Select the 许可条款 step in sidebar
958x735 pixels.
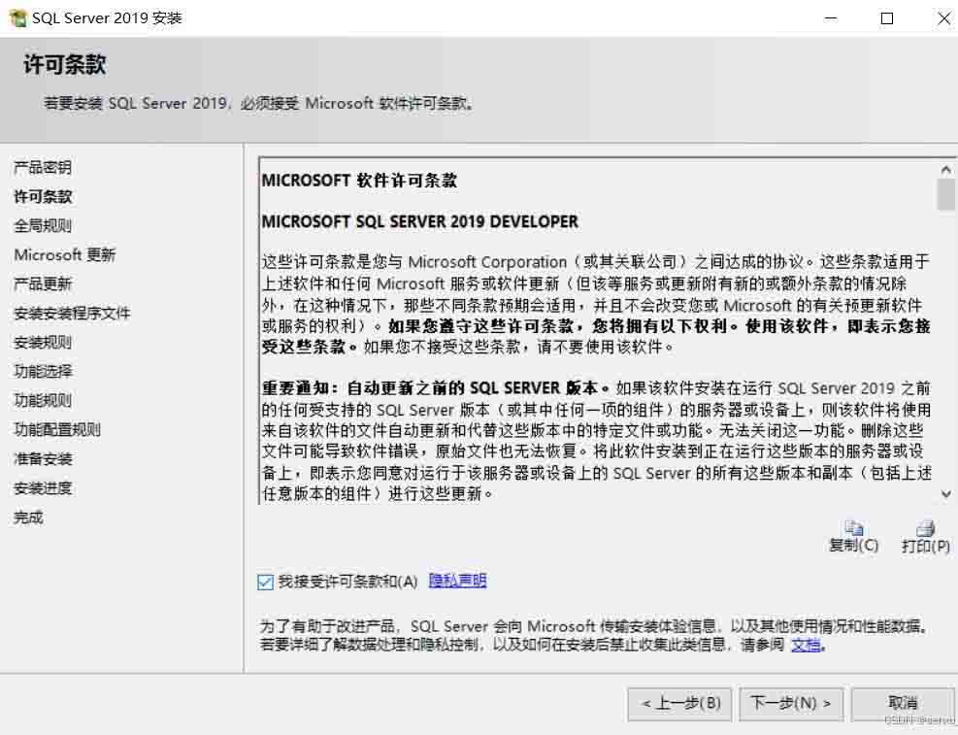[x=43, y=197]
